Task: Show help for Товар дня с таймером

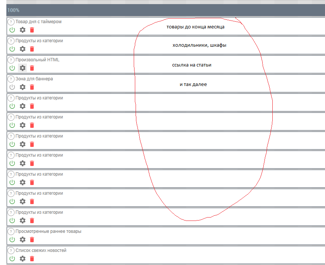Action: [x=11, y=22]
